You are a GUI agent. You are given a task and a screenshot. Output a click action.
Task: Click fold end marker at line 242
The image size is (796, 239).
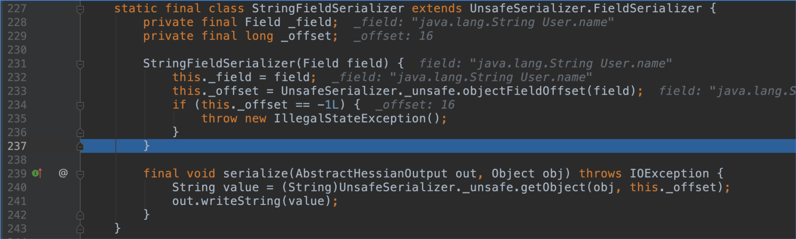(80, 215)
